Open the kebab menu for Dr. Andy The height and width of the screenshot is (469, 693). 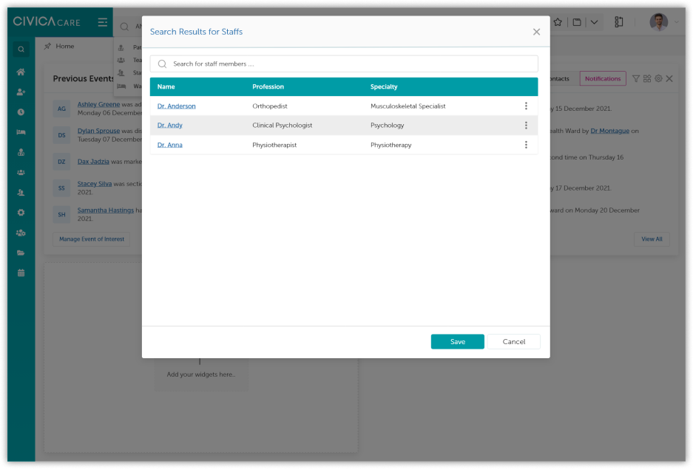[526, 126]
